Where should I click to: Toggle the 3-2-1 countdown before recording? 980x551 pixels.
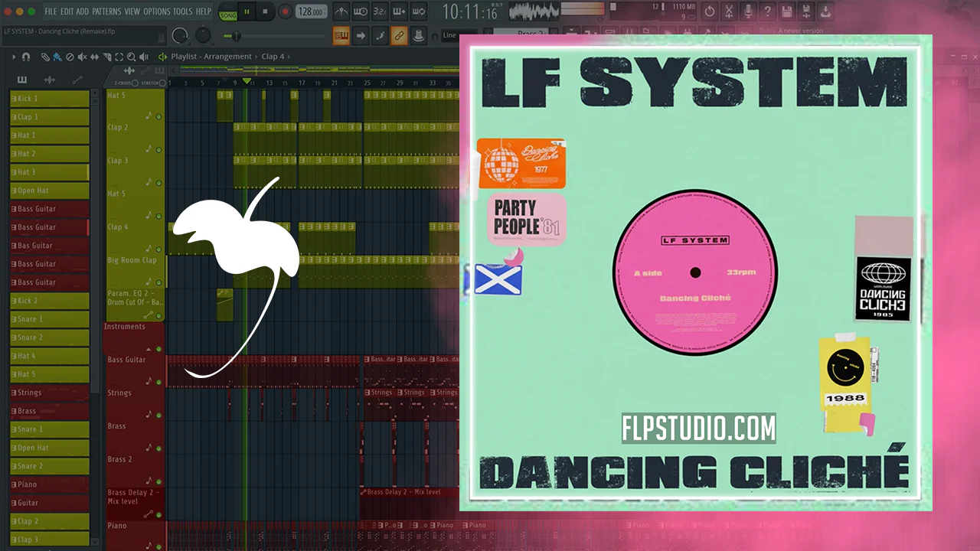pyautogui.click(x=380, y=11)
